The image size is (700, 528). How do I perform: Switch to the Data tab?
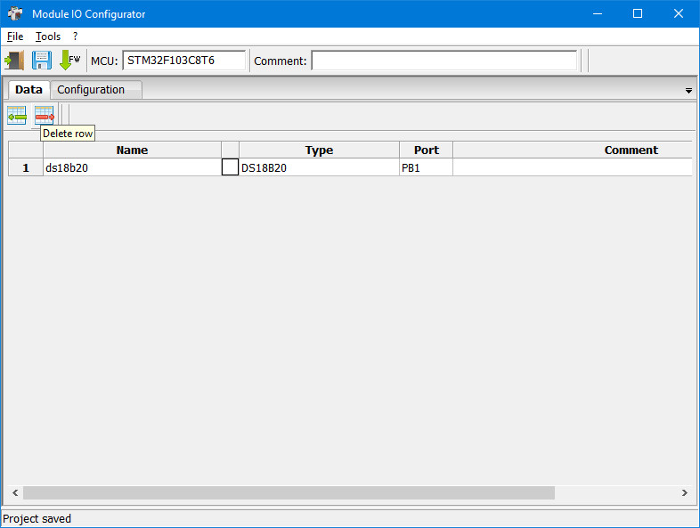[28, 90]
